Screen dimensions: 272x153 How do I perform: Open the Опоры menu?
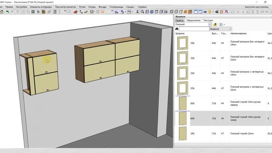[x=92, y=7]
